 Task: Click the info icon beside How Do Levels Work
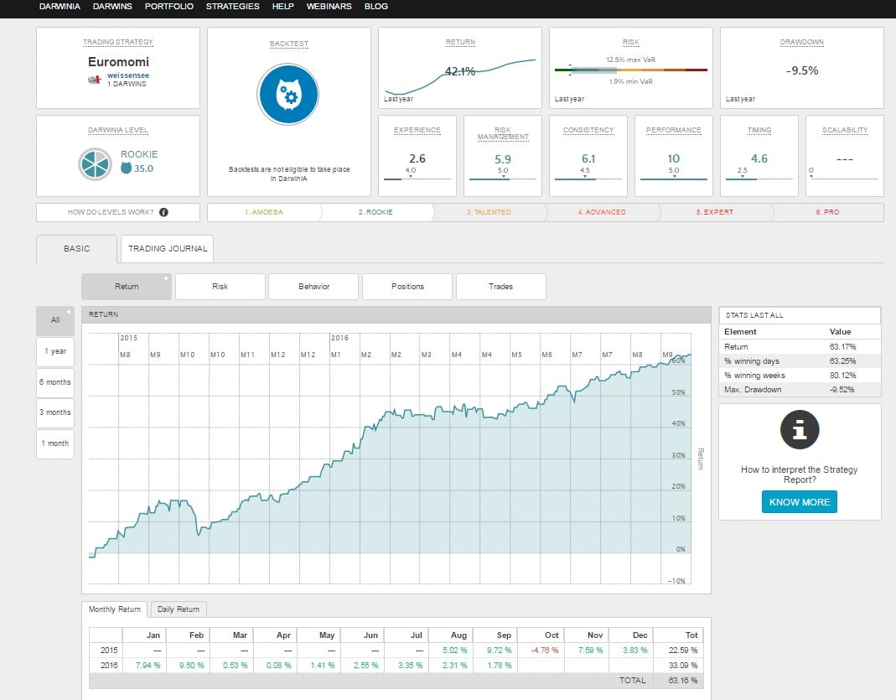(x=163, y=212)
